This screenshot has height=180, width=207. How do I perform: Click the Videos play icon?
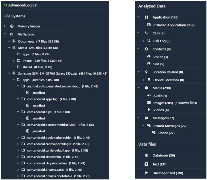click(149, 110)
